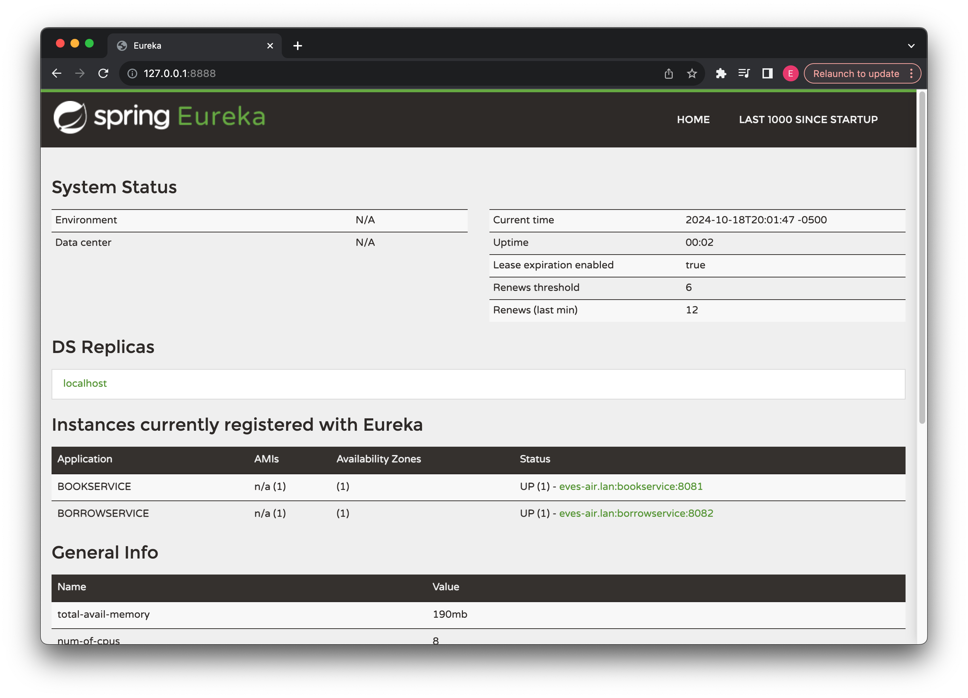Click the Spring Eureka logo
The image size is (968, 698).
[159, 117]
